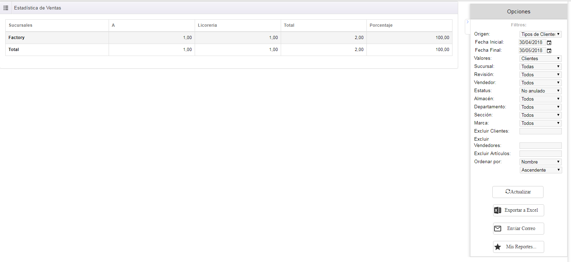
Task: Choose a Vendedor from dropdown
Action: point(540,83)
